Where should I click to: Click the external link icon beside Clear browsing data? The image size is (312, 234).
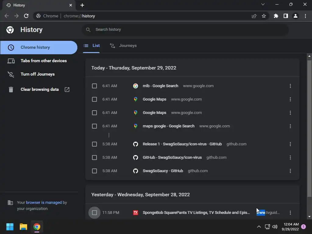click(x=67, y=89)
